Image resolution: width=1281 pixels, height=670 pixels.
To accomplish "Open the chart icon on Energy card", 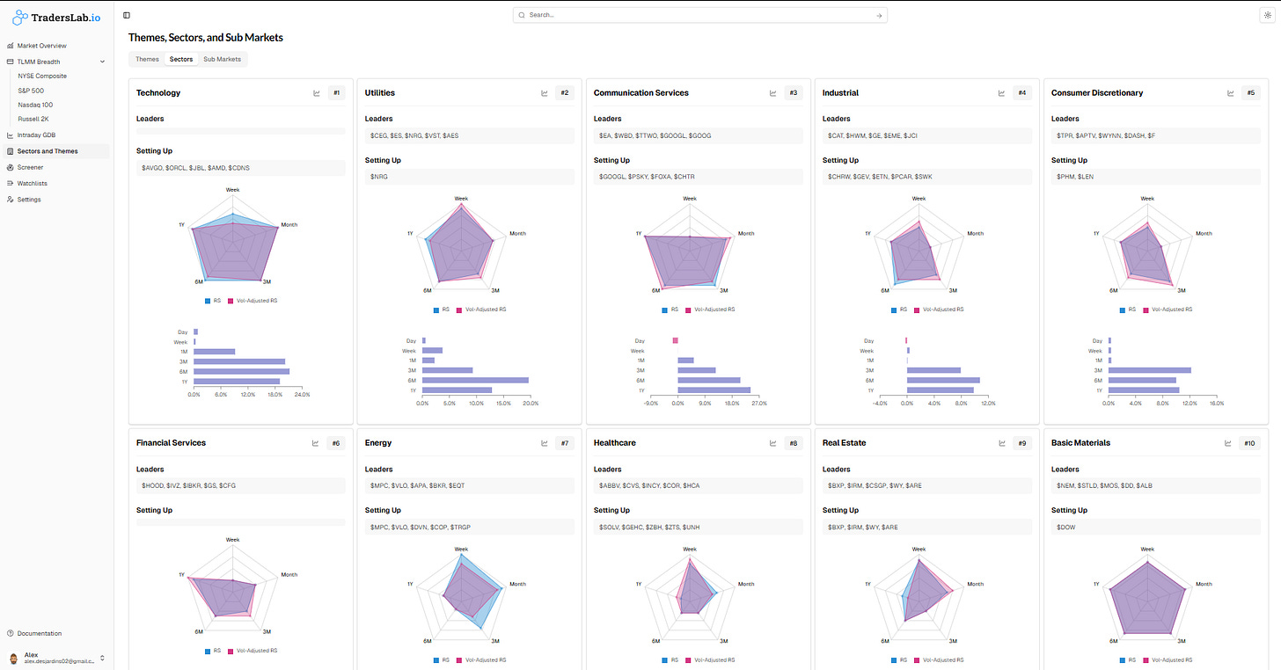I will [544, 443].
